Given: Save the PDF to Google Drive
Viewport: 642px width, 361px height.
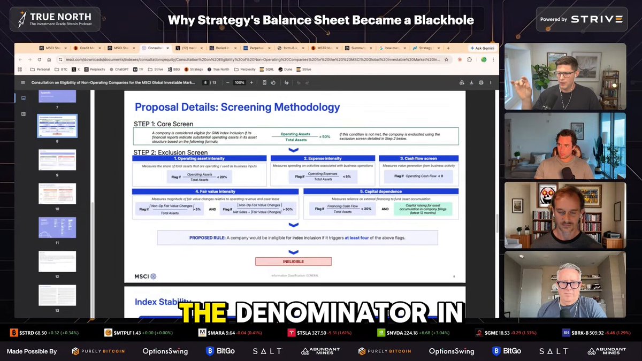Looking at the screenshot, I should 462,82.
